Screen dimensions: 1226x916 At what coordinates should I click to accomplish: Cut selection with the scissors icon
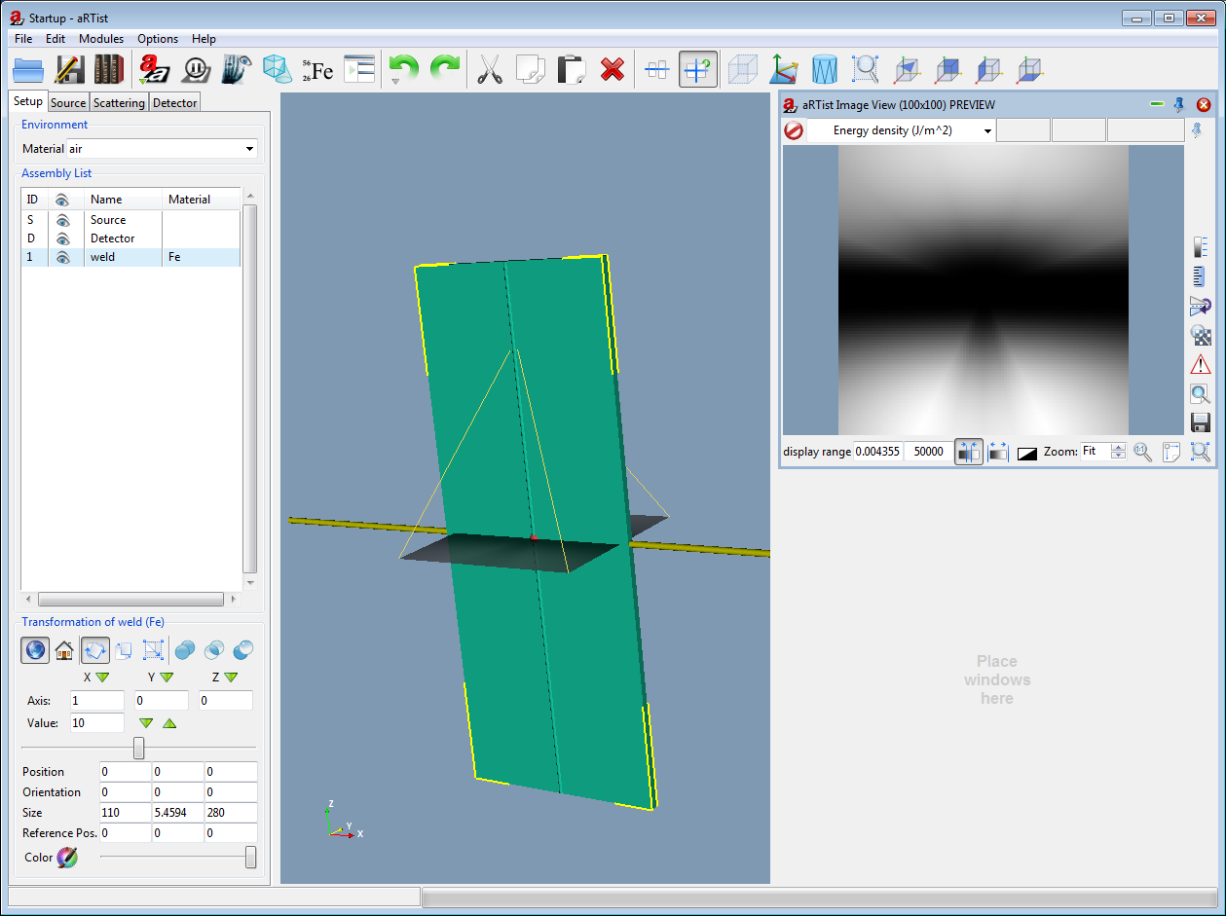[x=489, y=69]
